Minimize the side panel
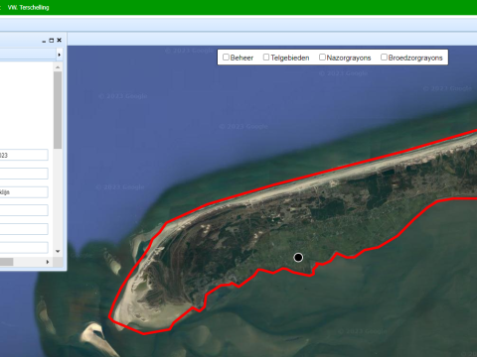The image size is (477, 357). (x=44, y=41)
